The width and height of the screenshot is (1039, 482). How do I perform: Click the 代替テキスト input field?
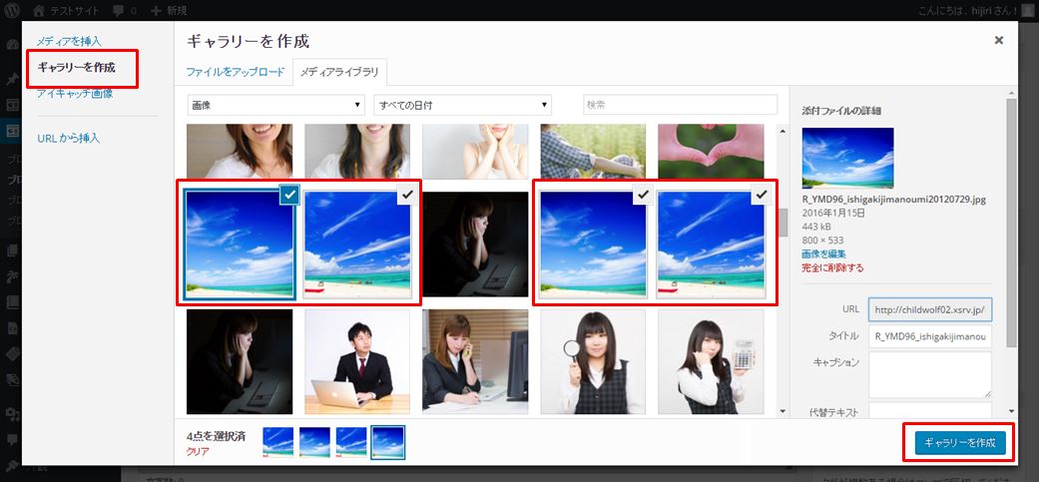930,410
